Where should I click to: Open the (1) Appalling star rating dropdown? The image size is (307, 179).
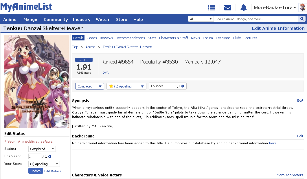[x=126, y=86]
